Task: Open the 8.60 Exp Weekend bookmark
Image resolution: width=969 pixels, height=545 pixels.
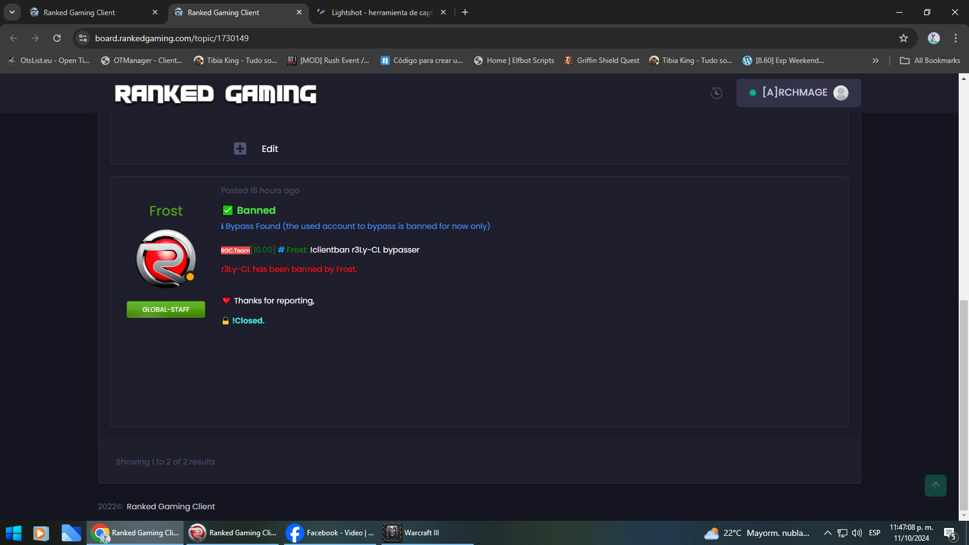Action: pos(784,61)
